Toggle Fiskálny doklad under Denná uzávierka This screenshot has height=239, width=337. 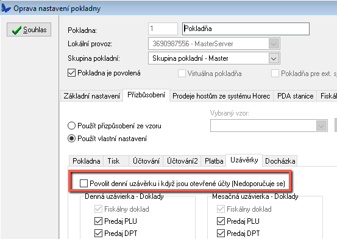click(98, 209)
